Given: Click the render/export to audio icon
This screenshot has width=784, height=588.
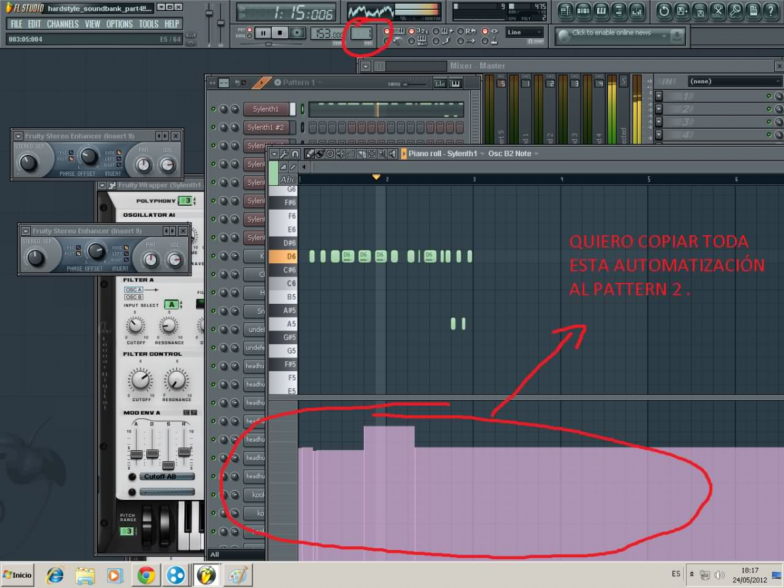Looking at the screenshot, I should (700, 11).
